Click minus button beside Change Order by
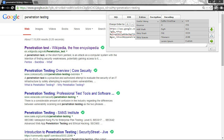Viewport: 224px width, 140px height. [132, 24]
